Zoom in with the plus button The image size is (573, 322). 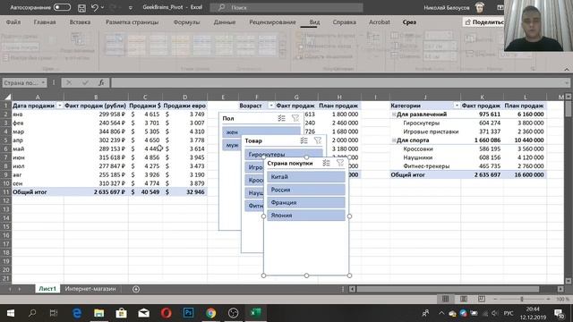click(x=549, y=299)
